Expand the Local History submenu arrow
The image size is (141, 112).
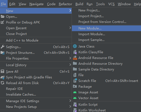70,65
